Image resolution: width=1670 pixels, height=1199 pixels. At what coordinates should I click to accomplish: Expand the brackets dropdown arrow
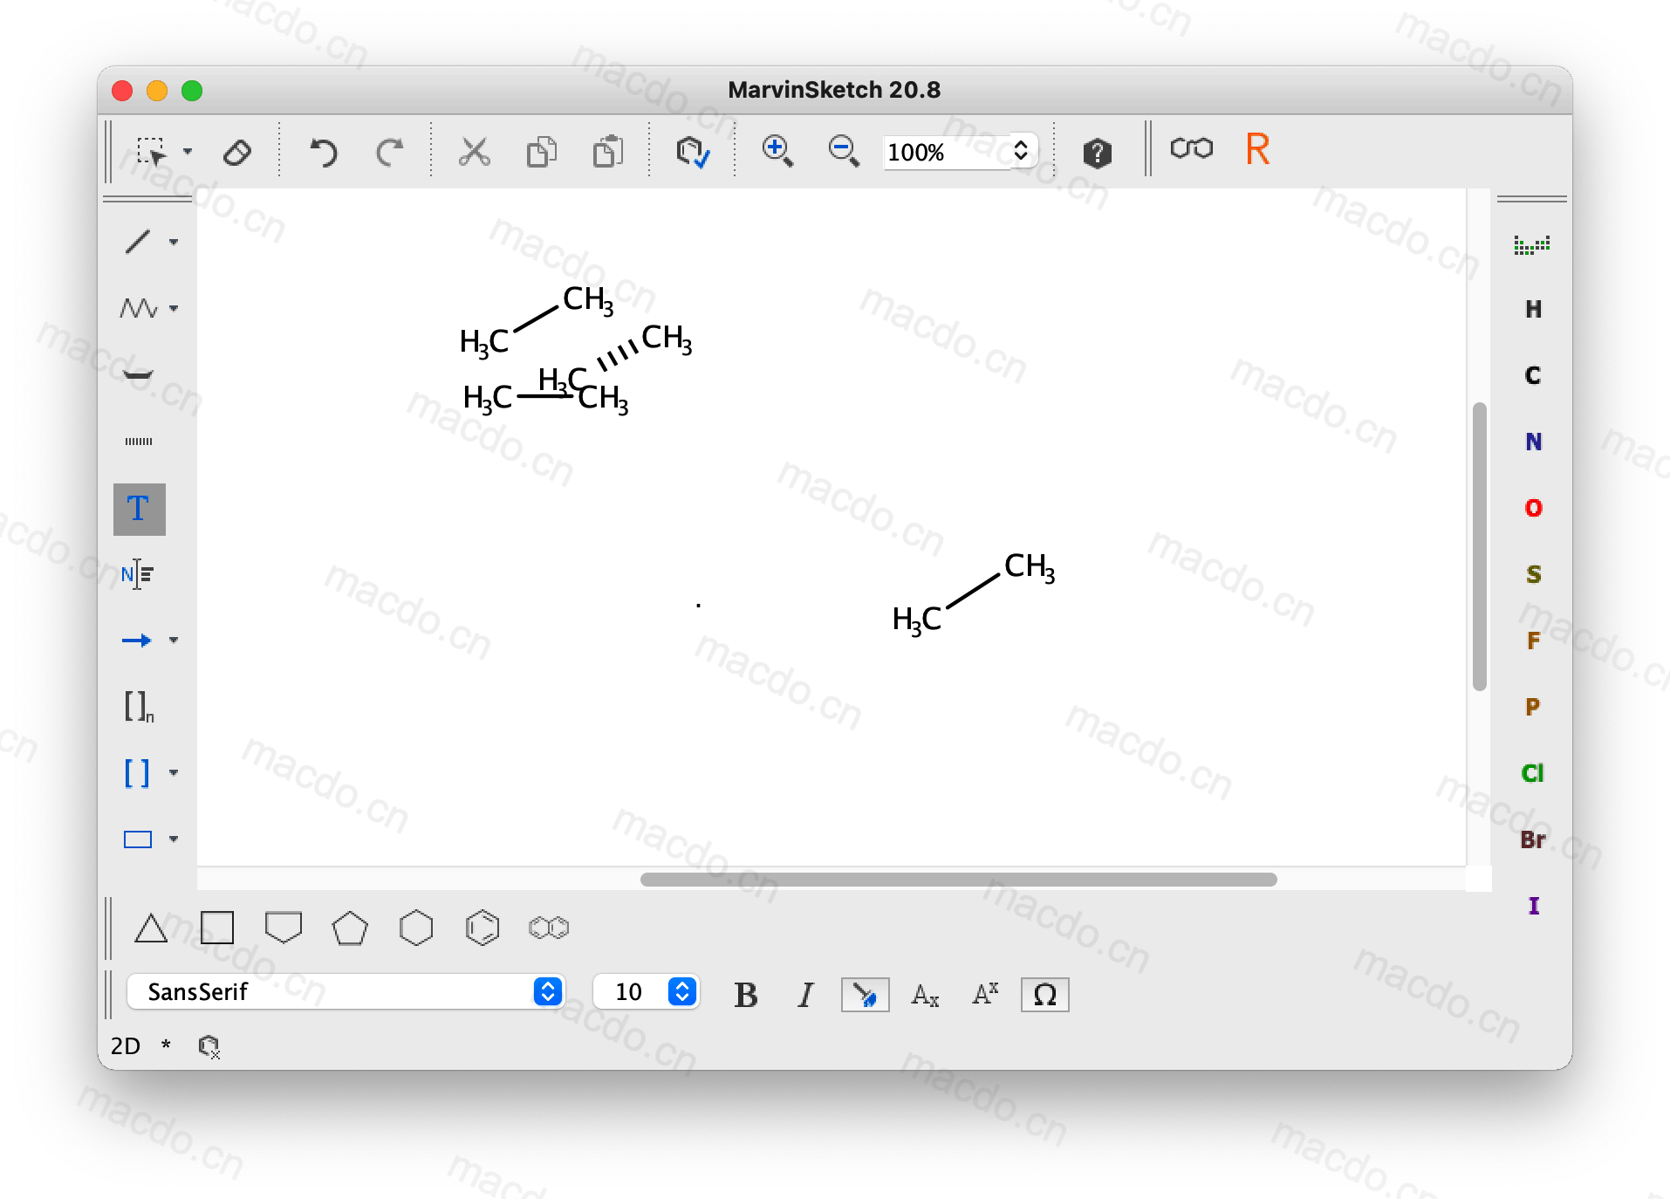174,773
